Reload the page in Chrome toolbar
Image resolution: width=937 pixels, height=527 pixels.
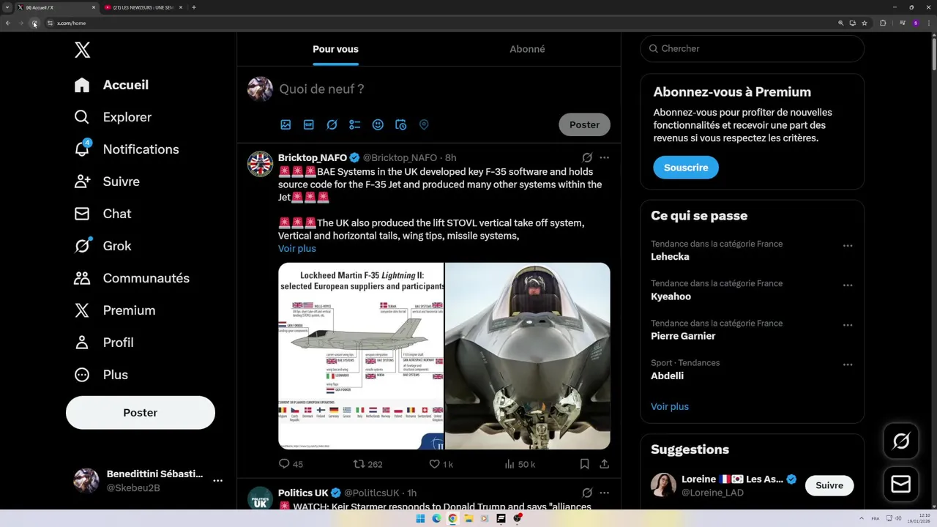pyautogui.click(x=34, y=23)
